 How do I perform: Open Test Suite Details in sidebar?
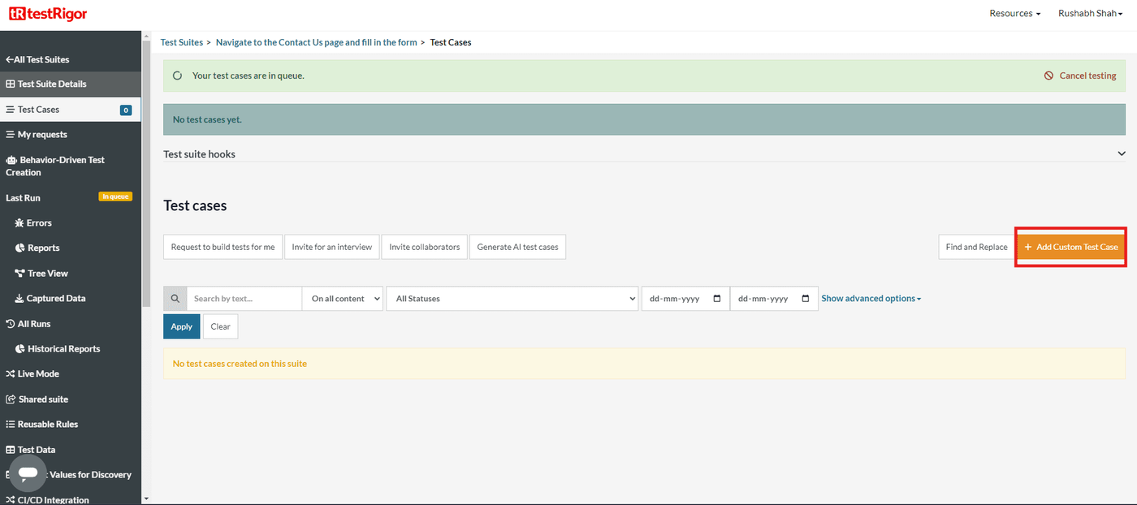pyautogui.click(x=70, y=84)
